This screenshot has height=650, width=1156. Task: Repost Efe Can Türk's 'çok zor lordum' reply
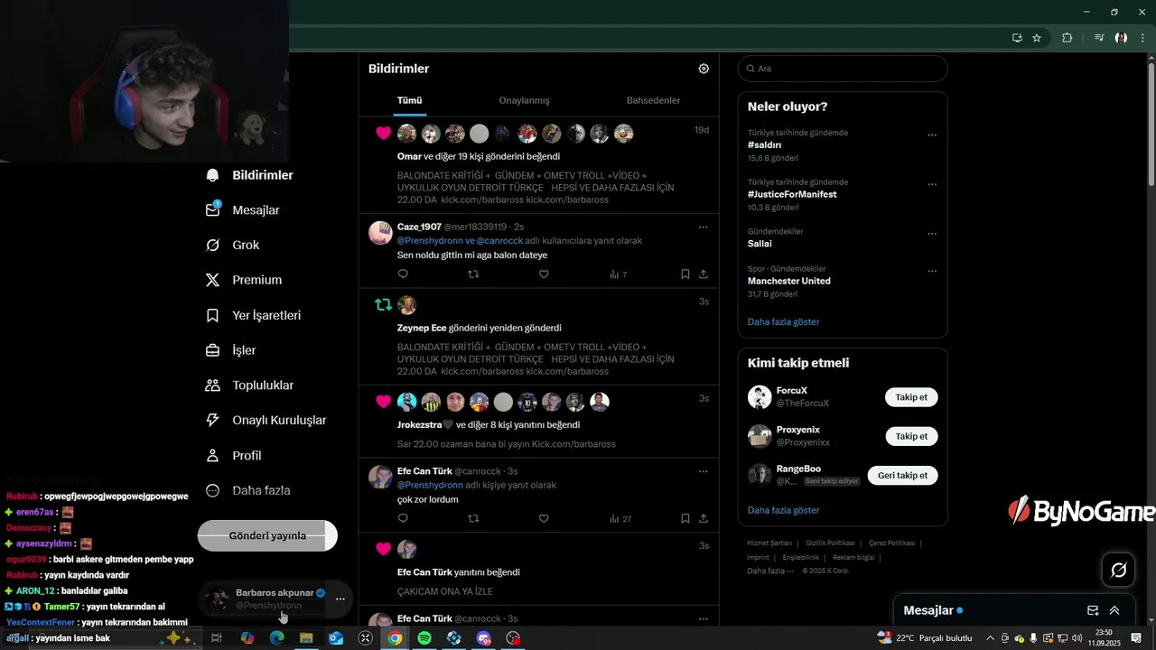(473, 518)
